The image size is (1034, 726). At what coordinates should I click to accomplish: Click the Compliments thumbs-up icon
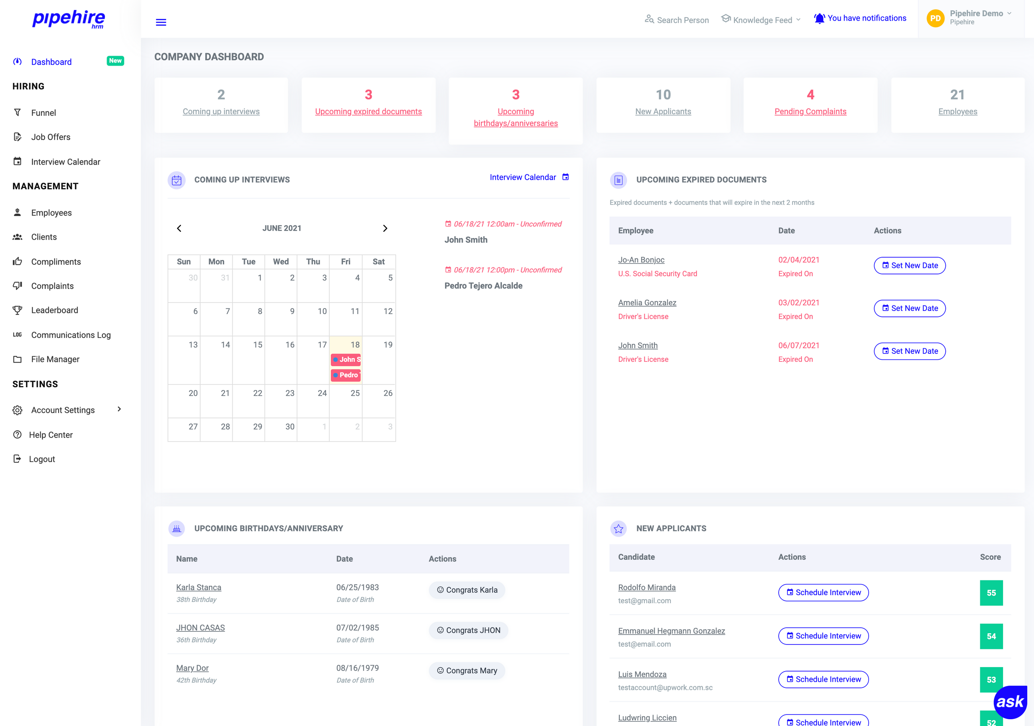[x=17, y=261]
